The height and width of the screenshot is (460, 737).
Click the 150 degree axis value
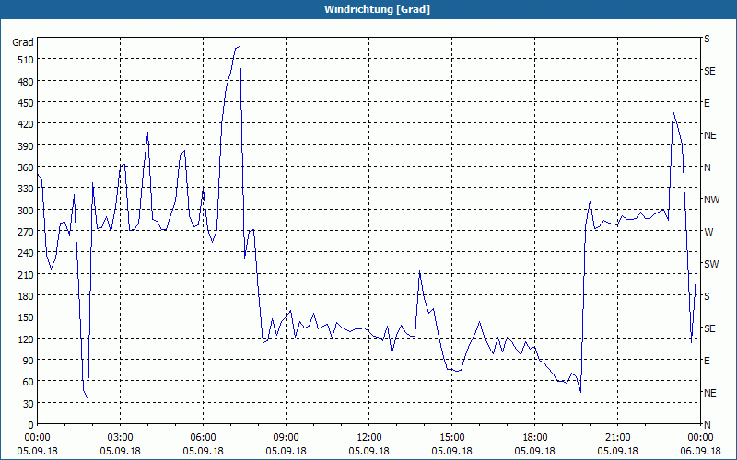coord(26,317)
